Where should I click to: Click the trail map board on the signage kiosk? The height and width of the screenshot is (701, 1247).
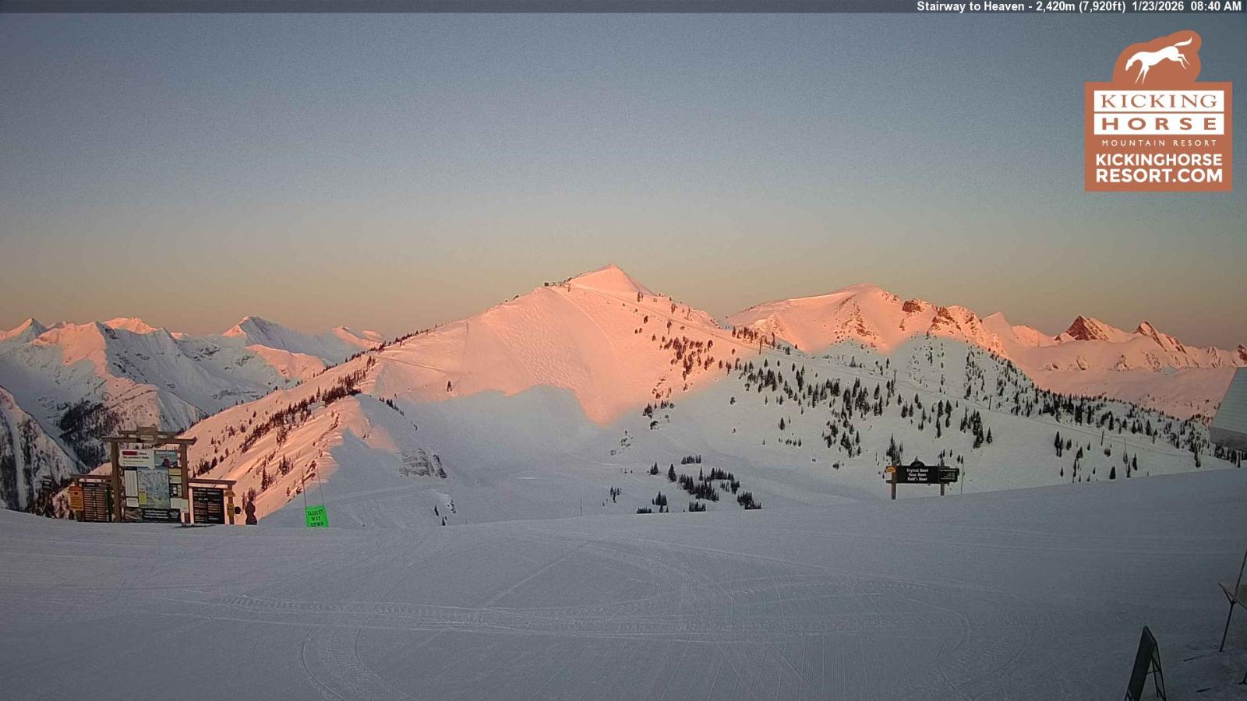[x=154, y=488]
